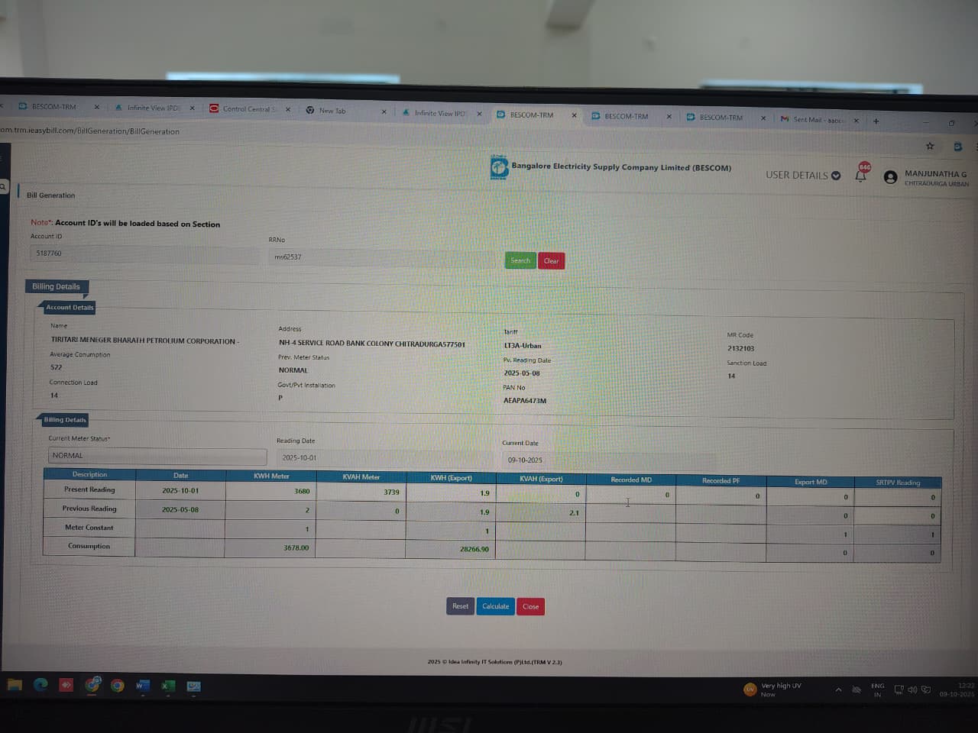Click the red Close button below the table
The height and width of the screenshot is (733, 978).
(530, 607)
